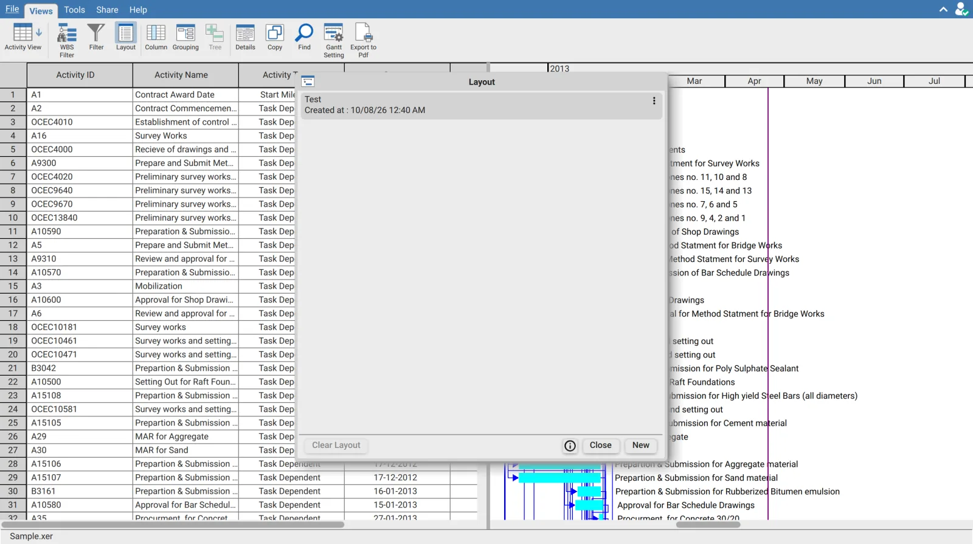Switch to the Share tab

click(x=107, y=10)
